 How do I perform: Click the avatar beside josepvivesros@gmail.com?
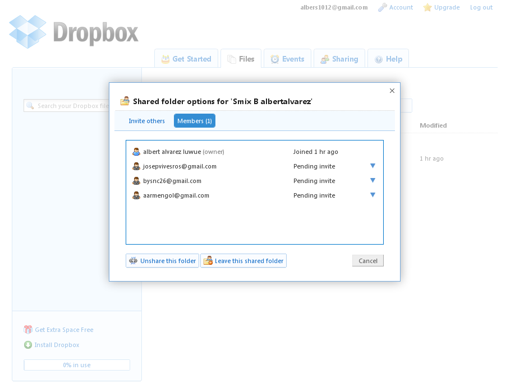click(x=136, y=166)
